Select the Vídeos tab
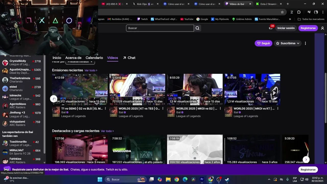This screenshot has height=184, width=327. pos(113,58)
